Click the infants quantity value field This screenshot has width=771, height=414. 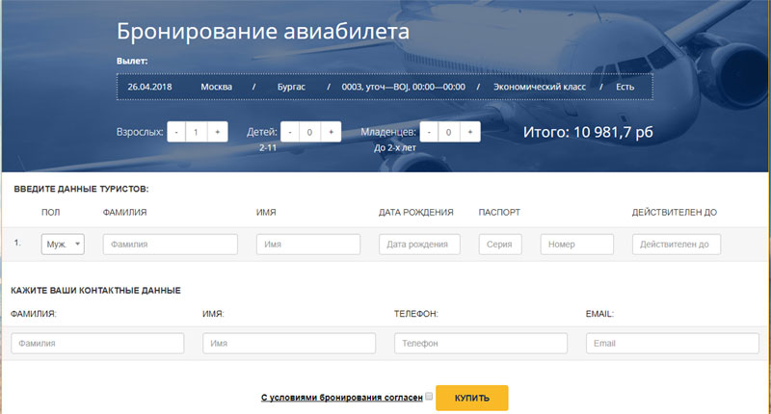[x=449, y=132]
